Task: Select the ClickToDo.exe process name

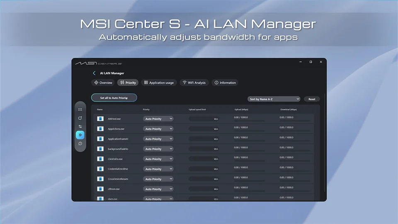Action: [115, 159]
